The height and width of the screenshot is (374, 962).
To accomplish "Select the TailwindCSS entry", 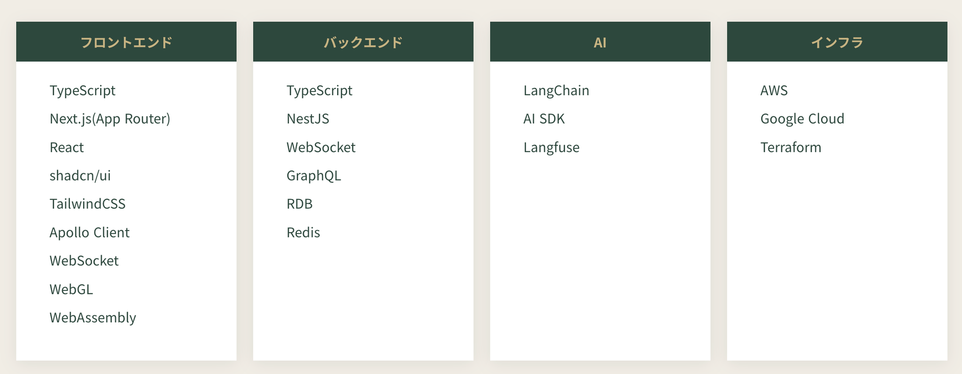I will pyautogui.click(x=88, y=204).
